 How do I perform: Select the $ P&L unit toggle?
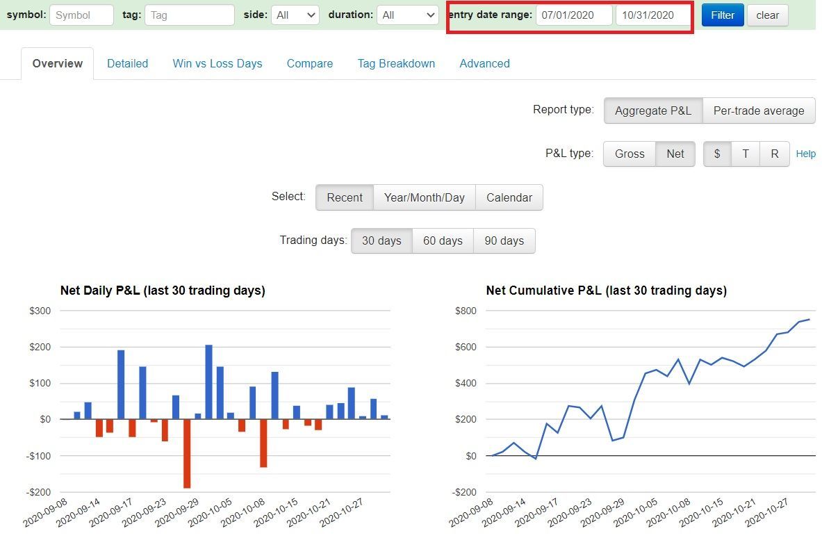point(717,154)
